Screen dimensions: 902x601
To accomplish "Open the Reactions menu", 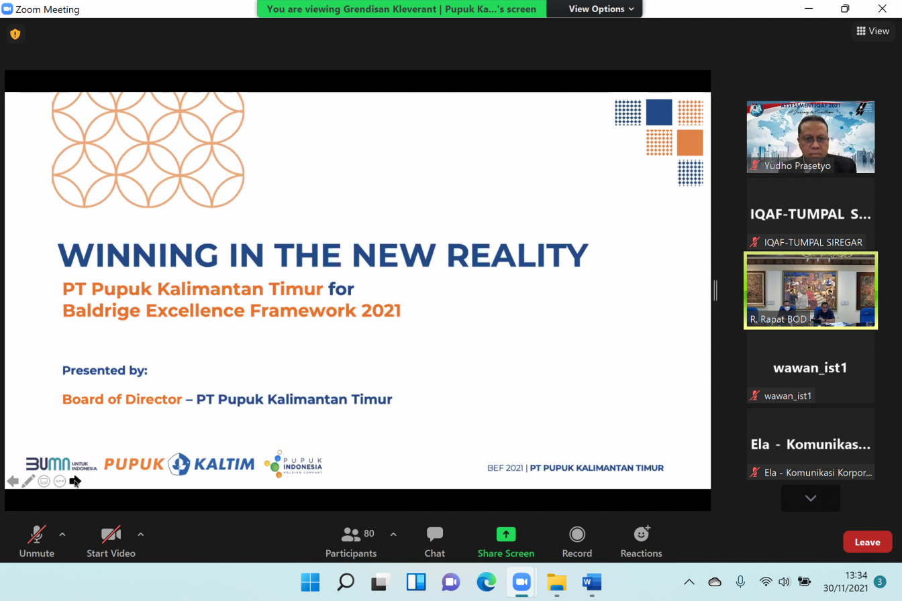I will [x=641, y=541].
